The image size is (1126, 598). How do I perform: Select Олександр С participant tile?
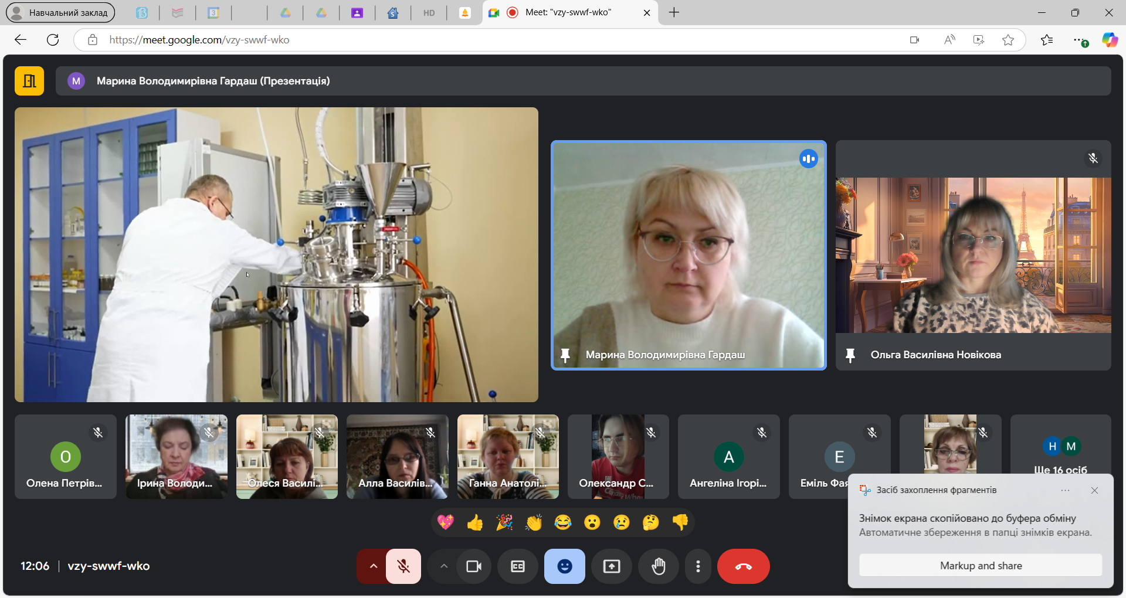coord(618,457)
